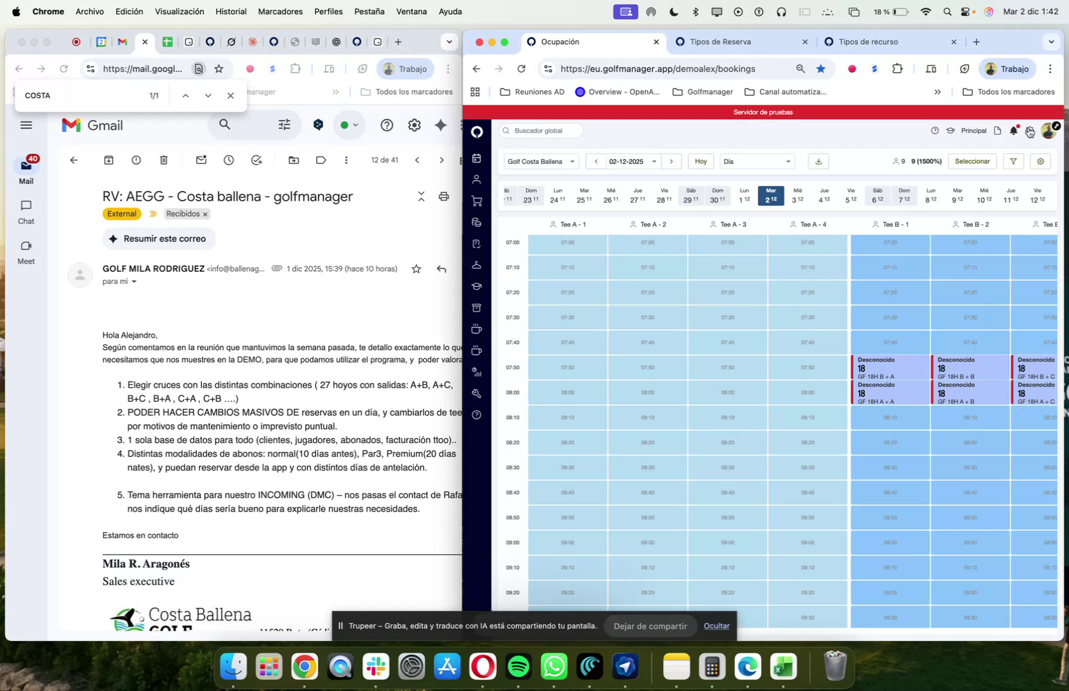Open the snooze clock icon in Gmail toolbar
The image size is (1069, 691).
point(228,160)
